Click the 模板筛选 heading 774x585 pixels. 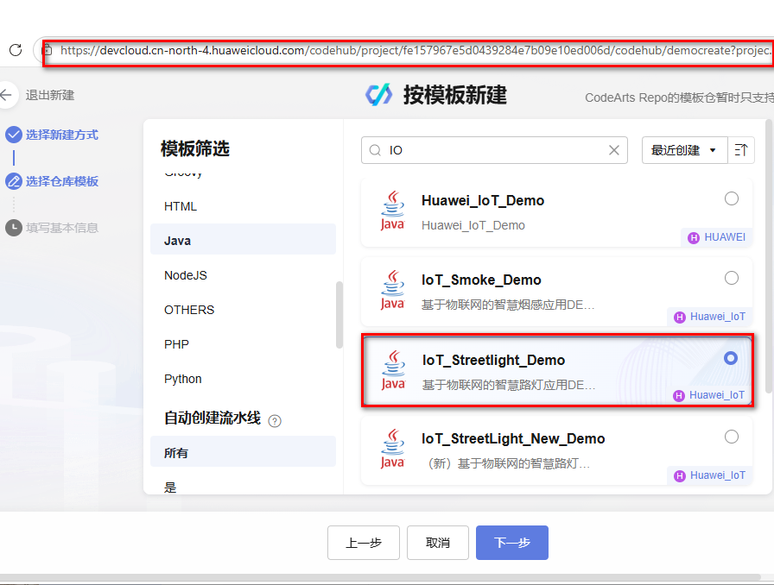pyautogui.click(x=195, y=148)
